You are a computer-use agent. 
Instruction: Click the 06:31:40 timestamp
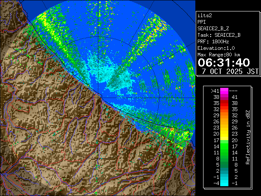coord(223,62)
